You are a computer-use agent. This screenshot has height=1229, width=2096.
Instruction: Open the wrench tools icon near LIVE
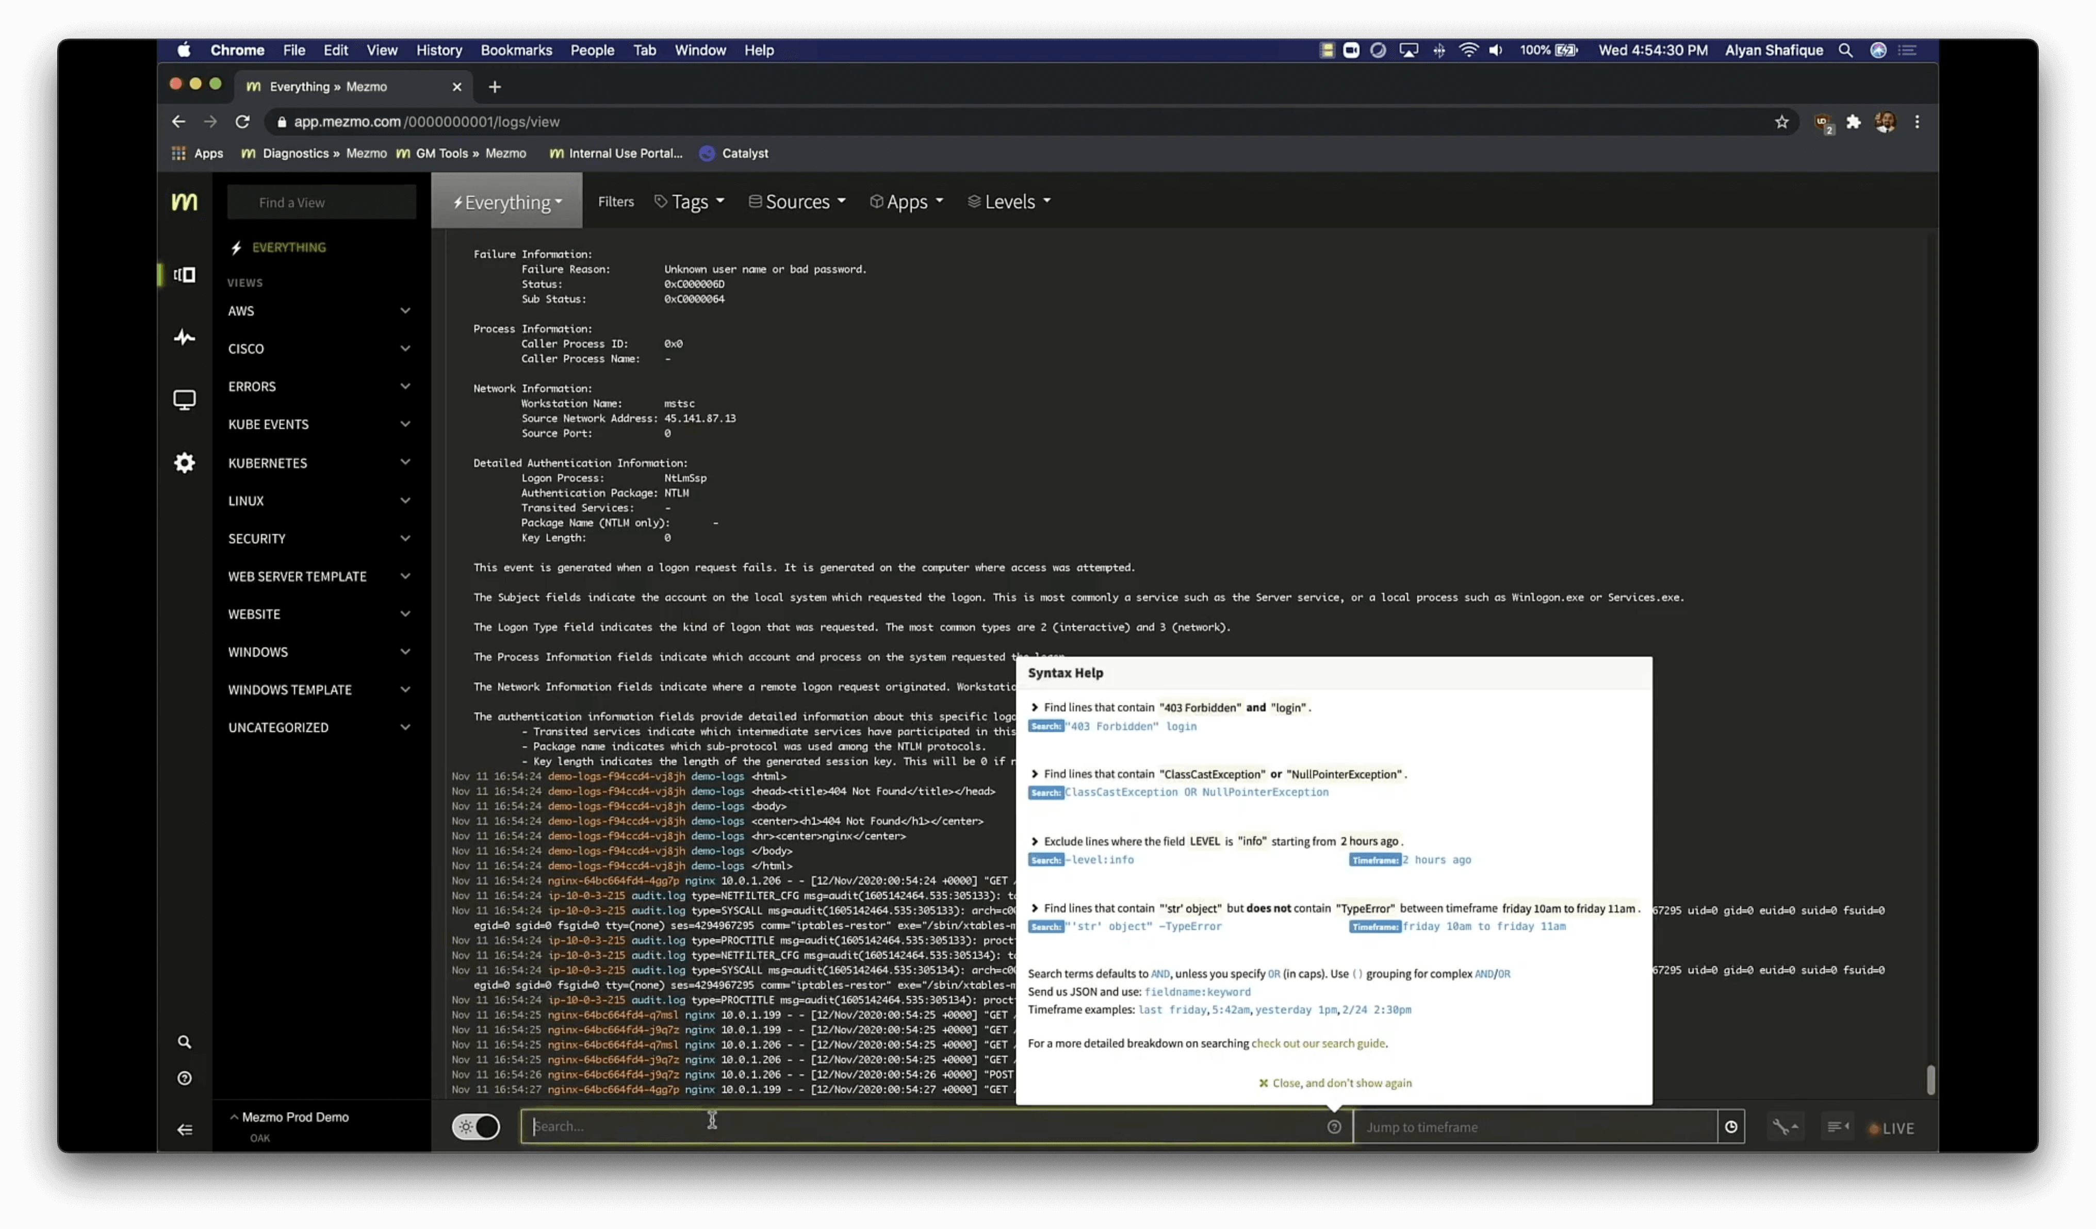(x=1786, y=1127)
